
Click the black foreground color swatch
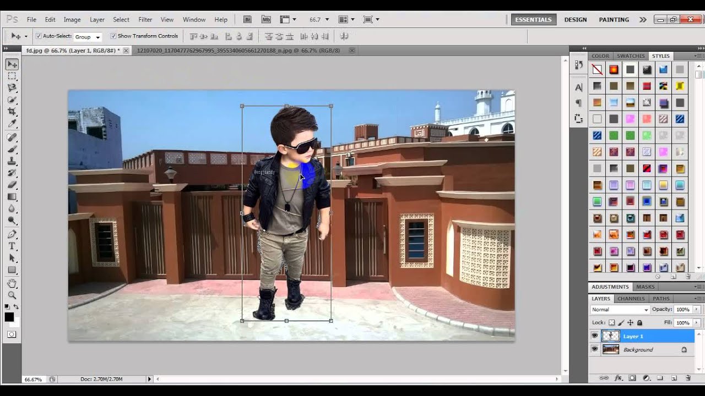point(9,317)
